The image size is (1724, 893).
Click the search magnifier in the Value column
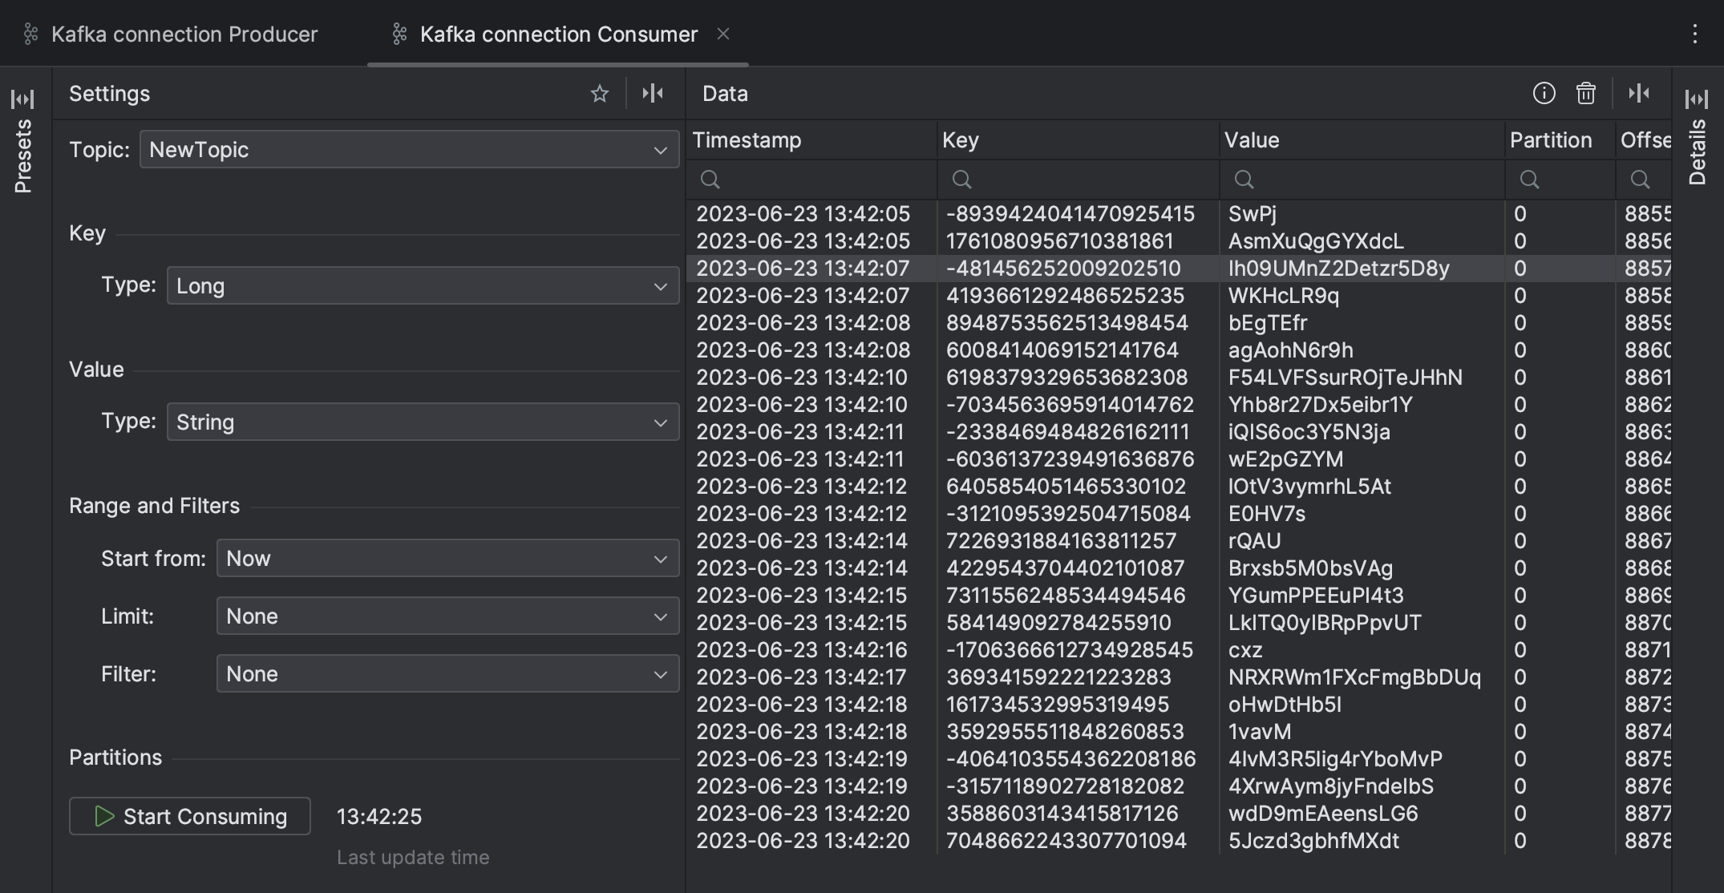pos(1244,179)
